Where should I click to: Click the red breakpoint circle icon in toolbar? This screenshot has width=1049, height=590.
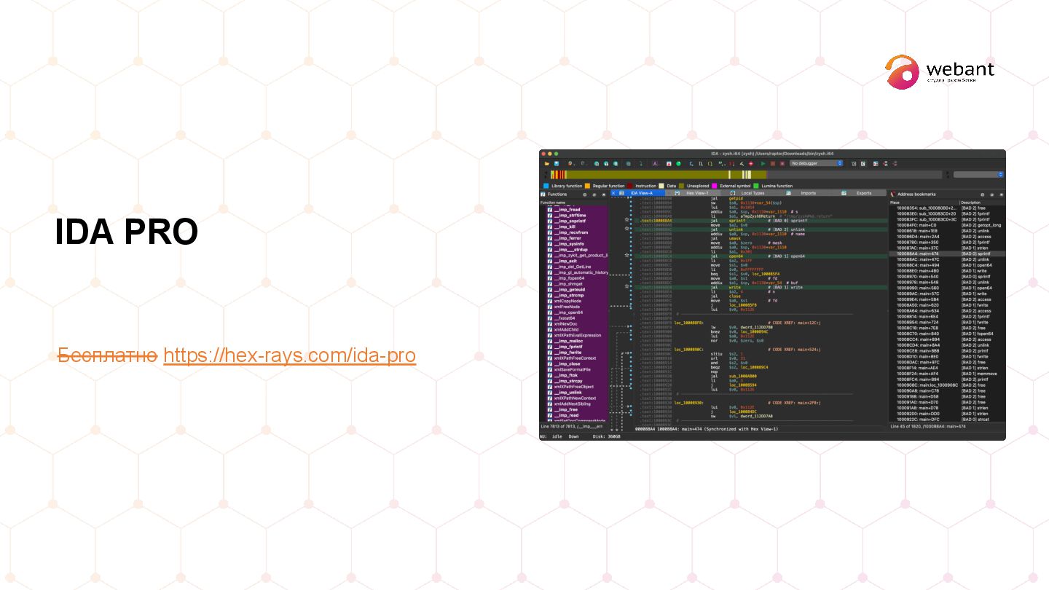tap(751, 164)
